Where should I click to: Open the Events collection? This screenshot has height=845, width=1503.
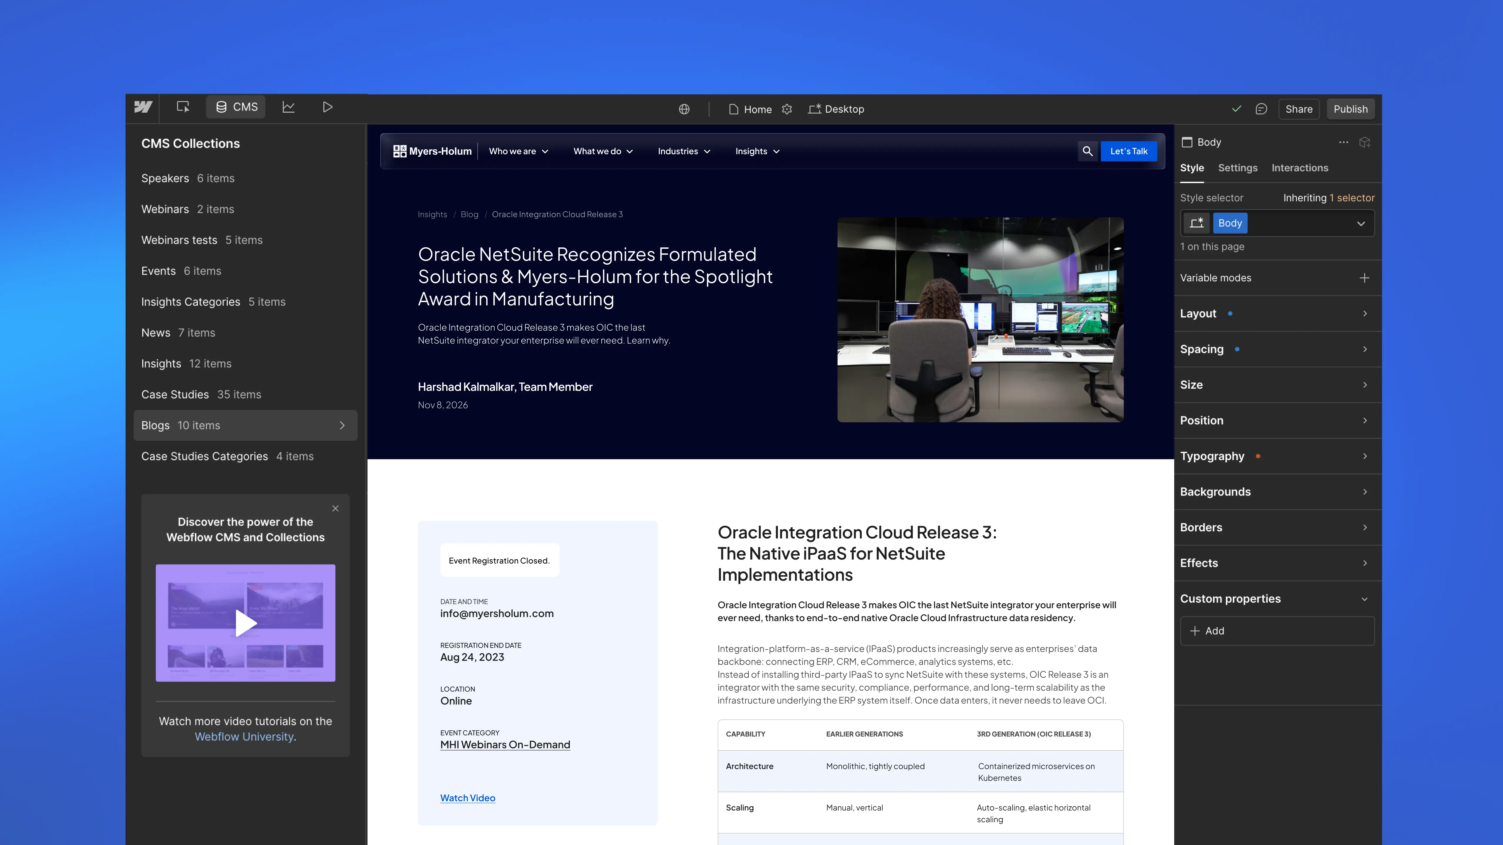click(x=245, y=271)
